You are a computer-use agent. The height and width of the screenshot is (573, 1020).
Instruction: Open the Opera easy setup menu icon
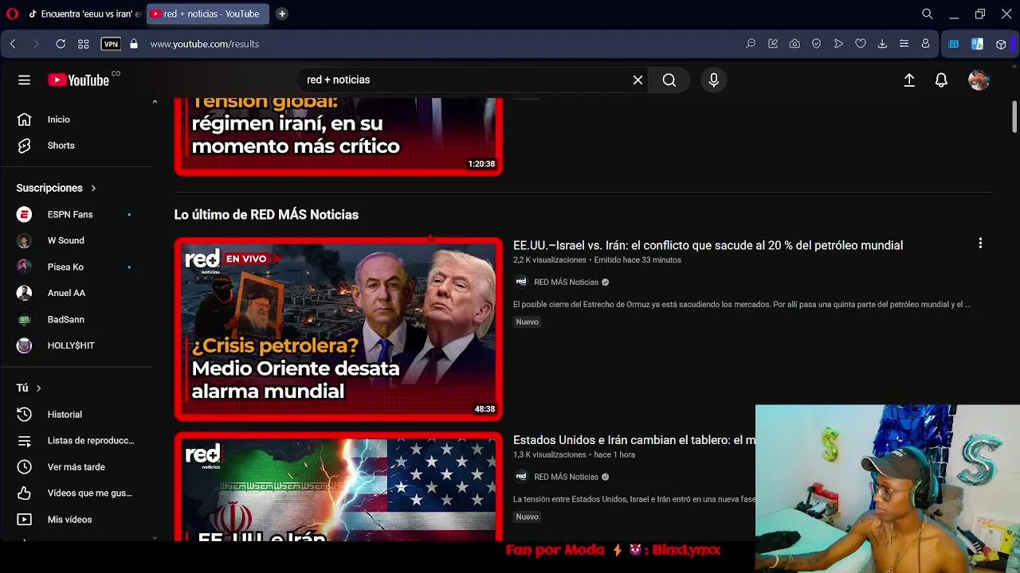click(x=904, y=44)
